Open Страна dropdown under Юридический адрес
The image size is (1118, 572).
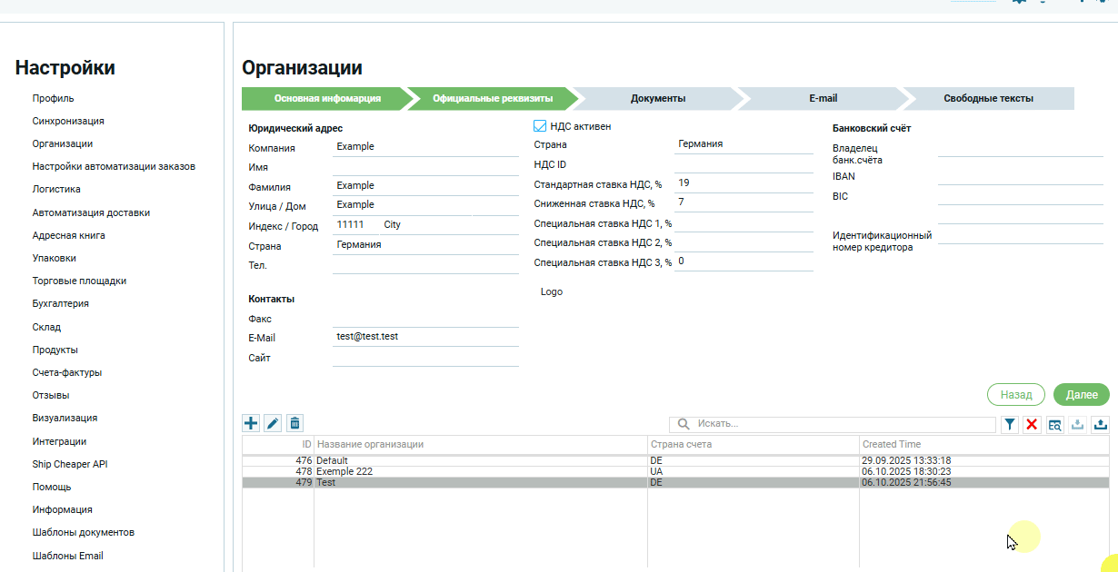click(425, 245)
